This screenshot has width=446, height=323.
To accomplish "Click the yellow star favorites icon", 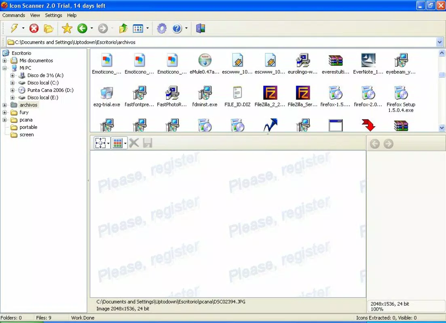I will pyautogui.click(x=67, y=28).
